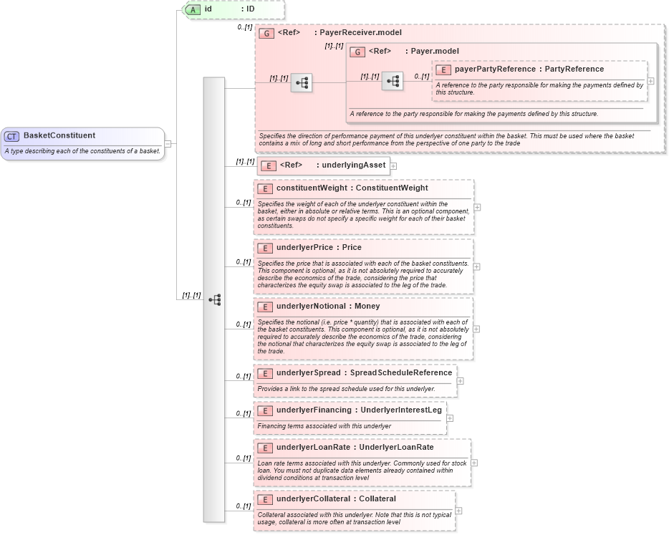Select the G group icon on PayerReceiver.model
669x535 pixels.
point(266,33)
